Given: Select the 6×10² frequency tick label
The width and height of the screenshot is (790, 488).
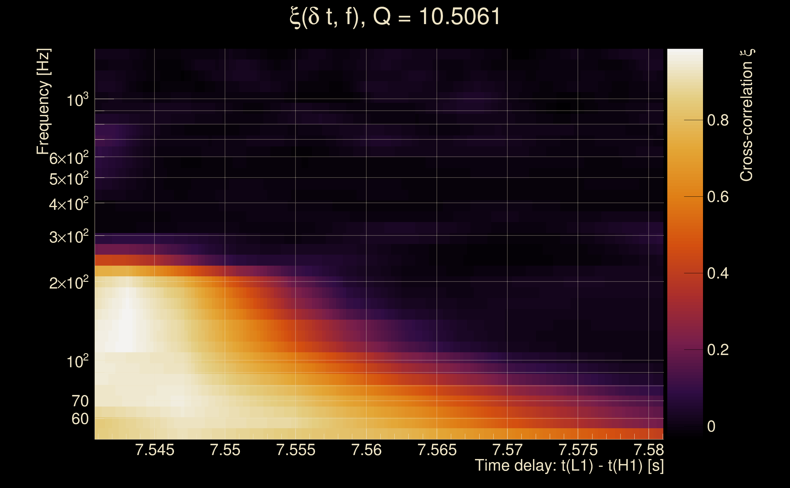Looking at the screenshot, I should click(x=69, y=158).
